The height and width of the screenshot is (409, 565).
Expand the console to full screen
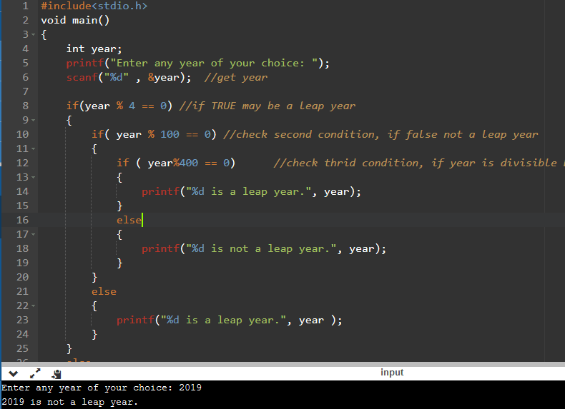tap(35, 373)
